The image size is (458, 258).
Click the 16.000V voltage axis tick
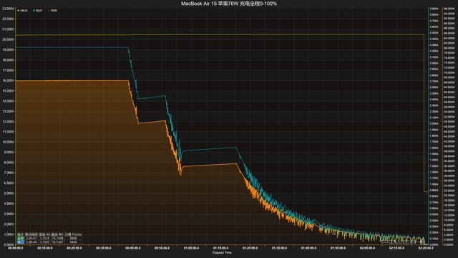(x=8, y=80)
